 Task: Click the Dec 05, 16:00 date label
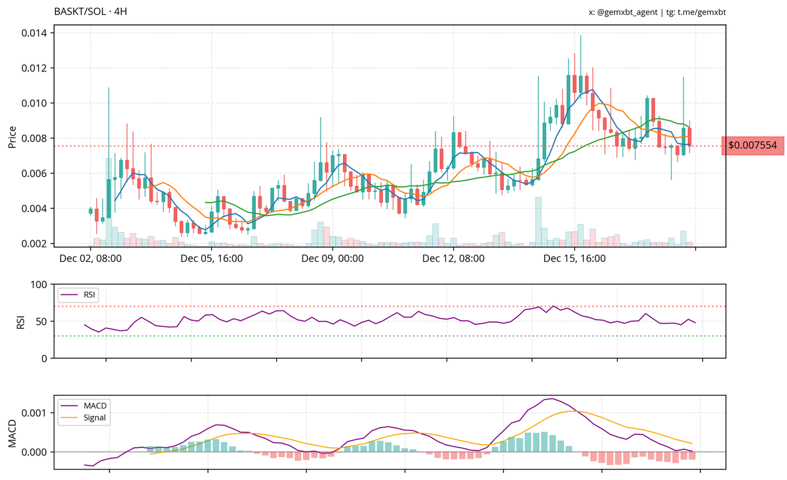(x=212, y=258)
